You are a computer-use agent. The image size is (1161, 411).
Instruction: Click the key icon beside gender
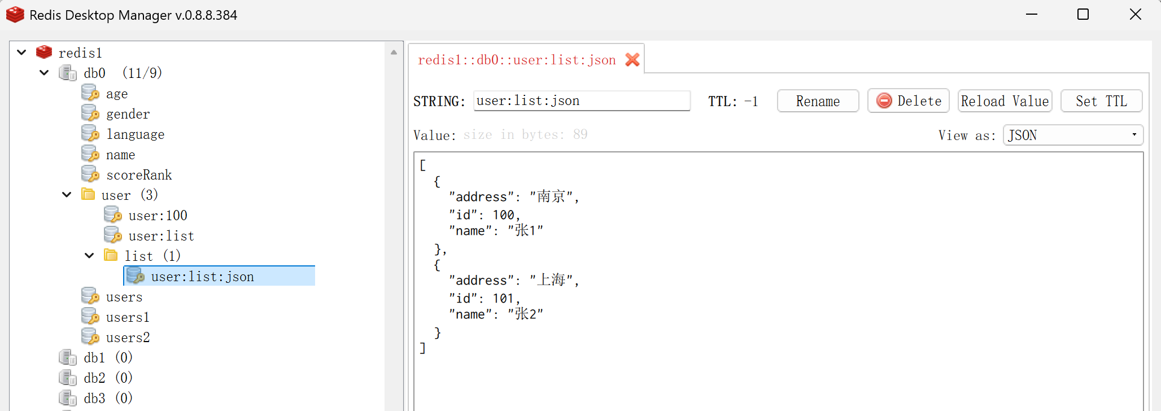pos(90,113)
